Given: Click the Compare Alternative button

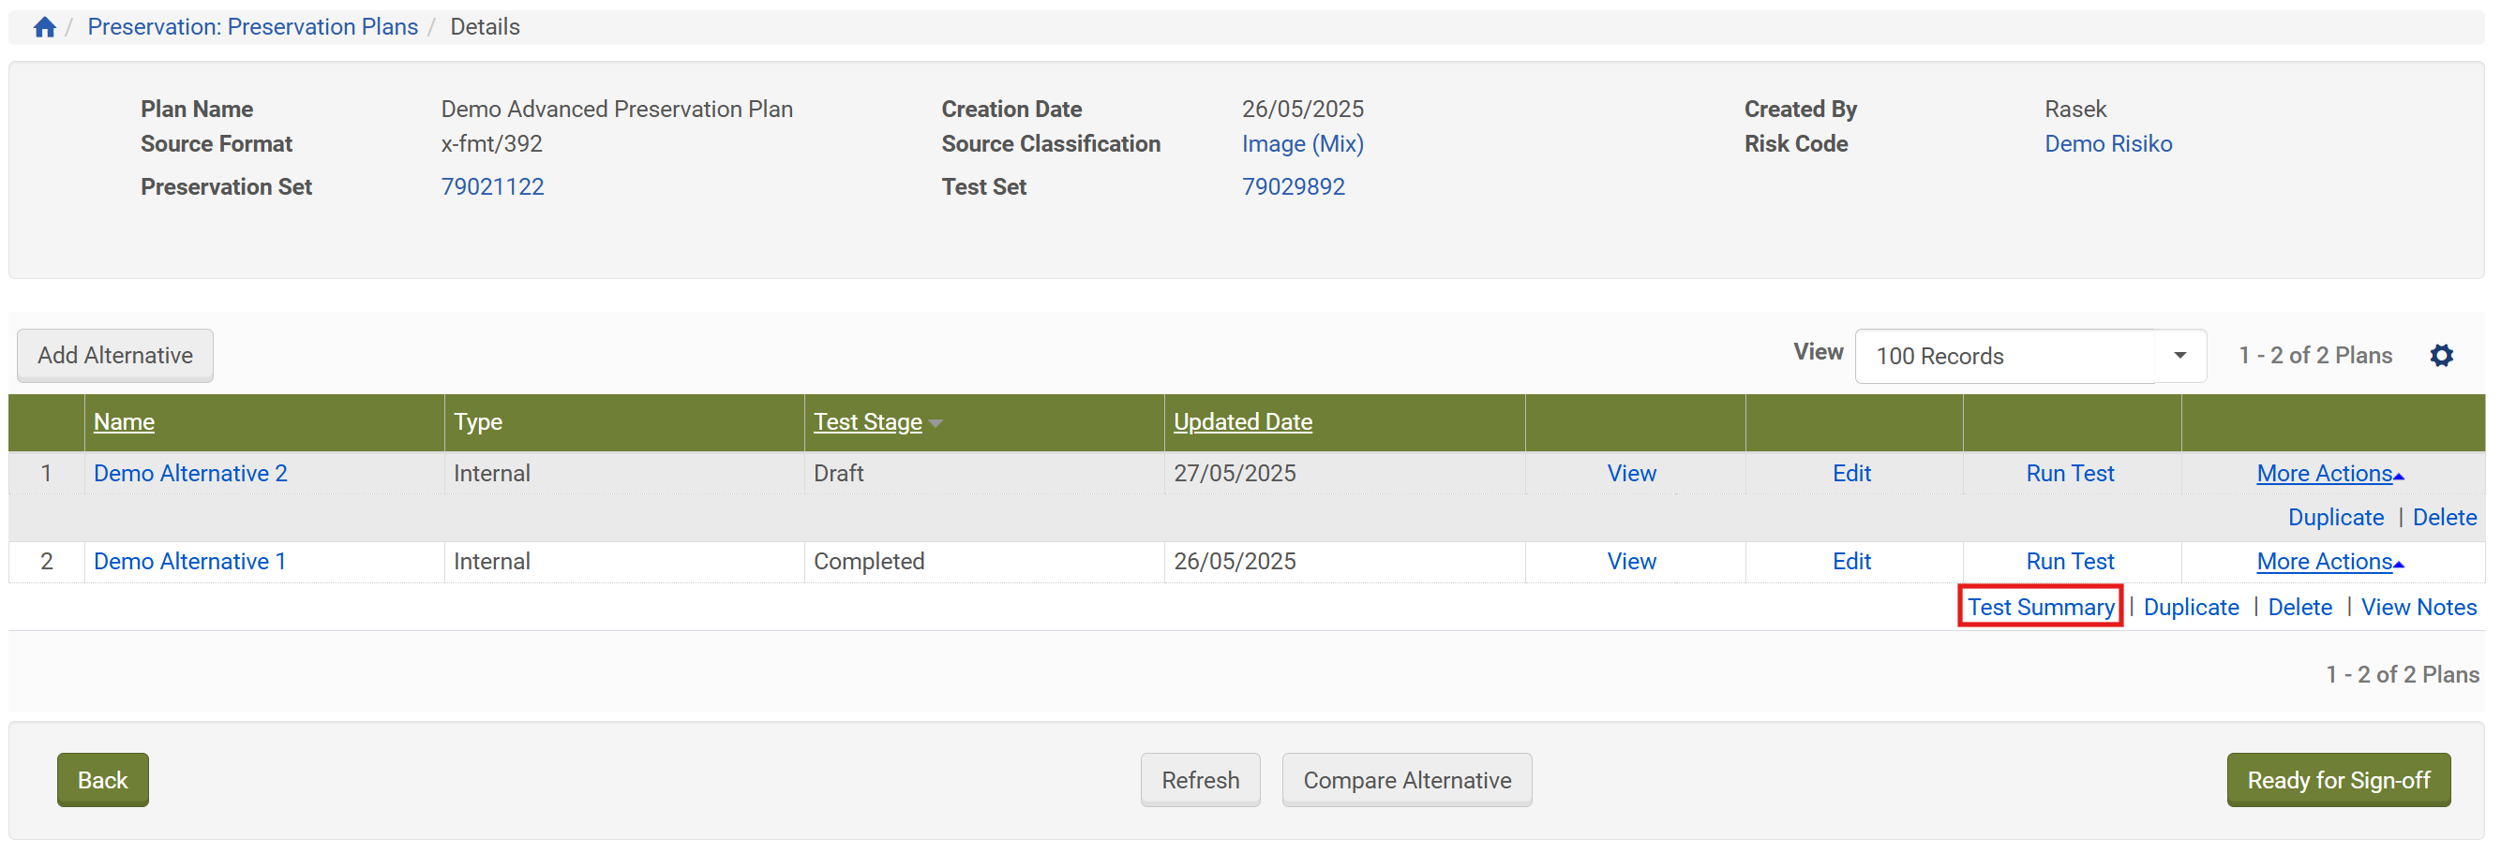Looking at the screenshot, I should point(1406,780).
